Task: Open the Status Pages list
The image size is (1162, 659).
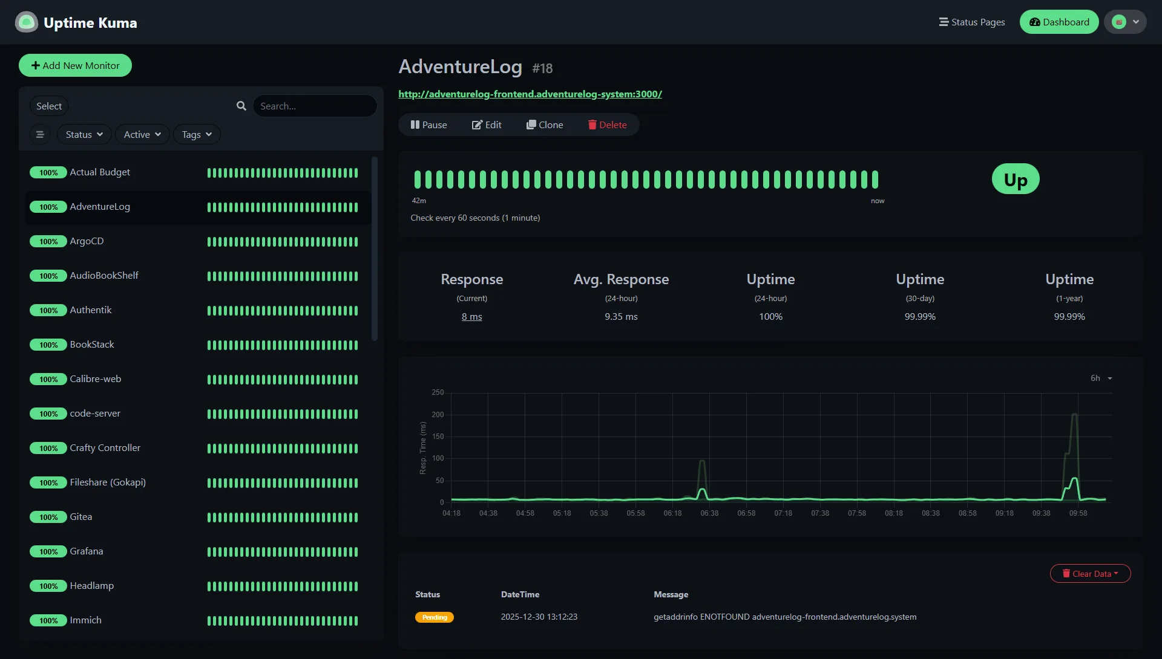Action: pos(971,22)
